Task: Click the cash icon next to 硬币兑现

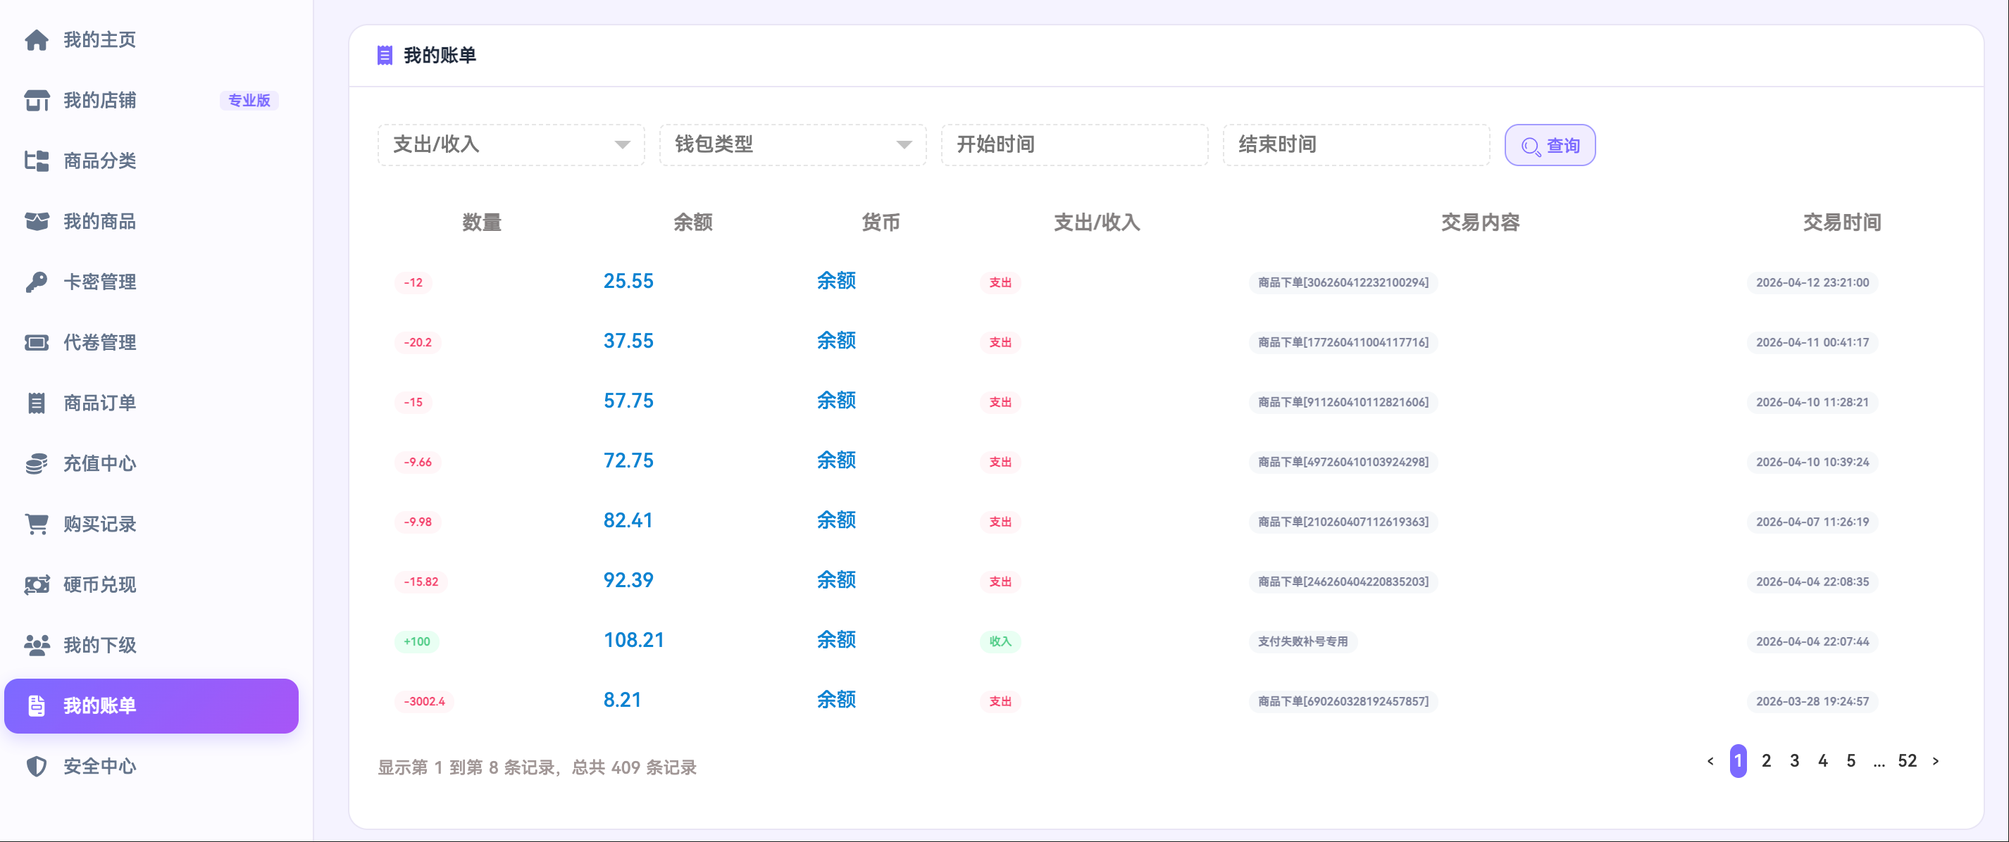Action: pyautogui.click(x=37, y=585)
